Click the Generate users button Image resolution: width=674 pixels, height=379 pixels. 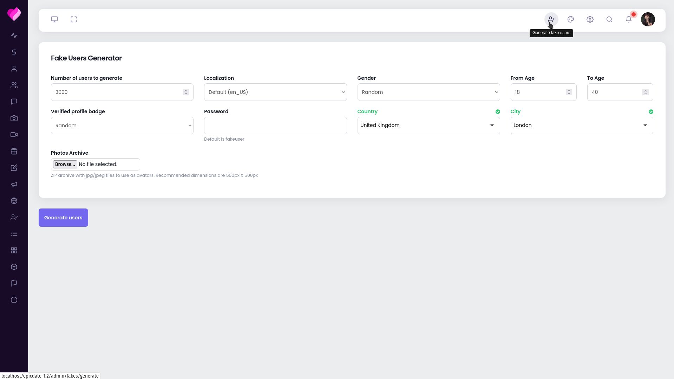pos(63,218)
